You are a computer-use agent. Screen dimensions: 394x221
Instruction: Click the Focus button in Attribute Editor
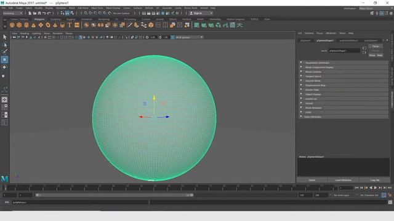[x=376, y=47]
